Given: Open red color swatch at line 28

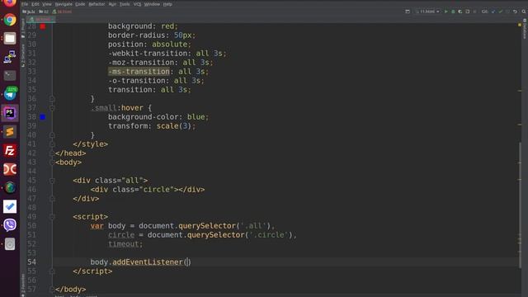Looking at the screenshot, I should [x=43, y=26].
